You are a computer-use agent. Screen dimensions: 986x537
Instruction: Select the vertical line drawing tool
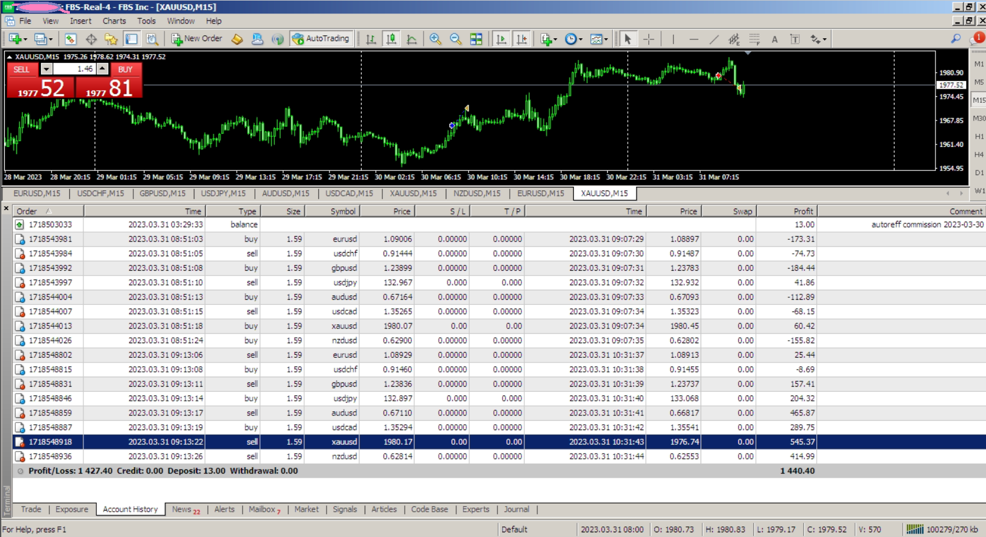[673, 39]
